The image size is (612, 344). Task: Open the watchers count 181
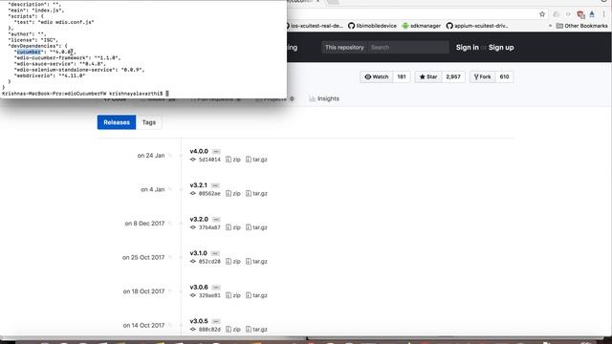(x=402, y=76)
